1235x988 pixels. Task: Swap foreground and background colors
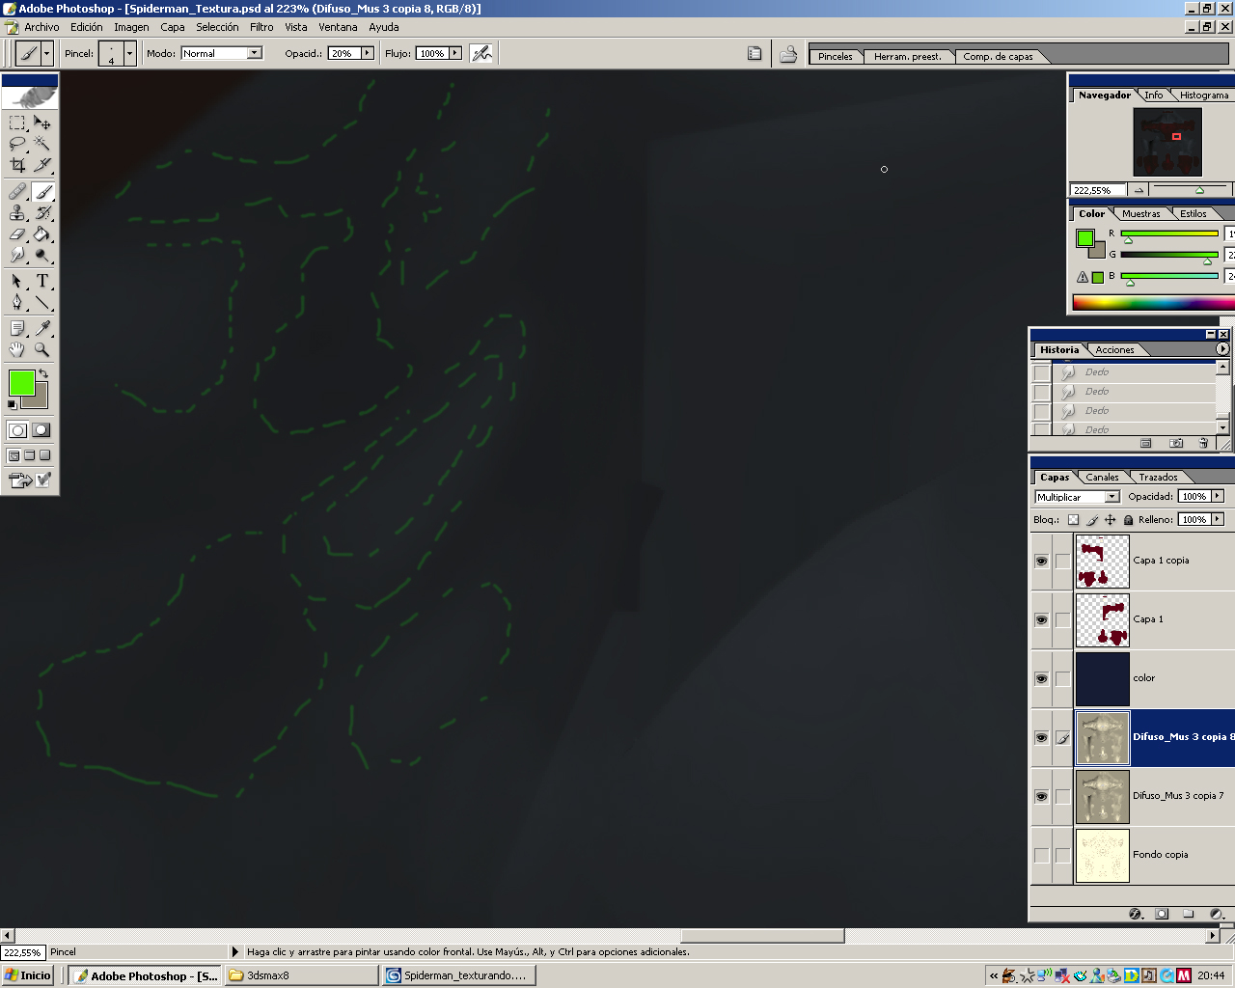pos(43,373)
